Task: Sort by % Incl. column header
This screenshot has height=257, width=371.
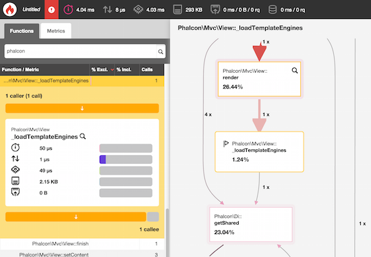Action: click(127, 69)
